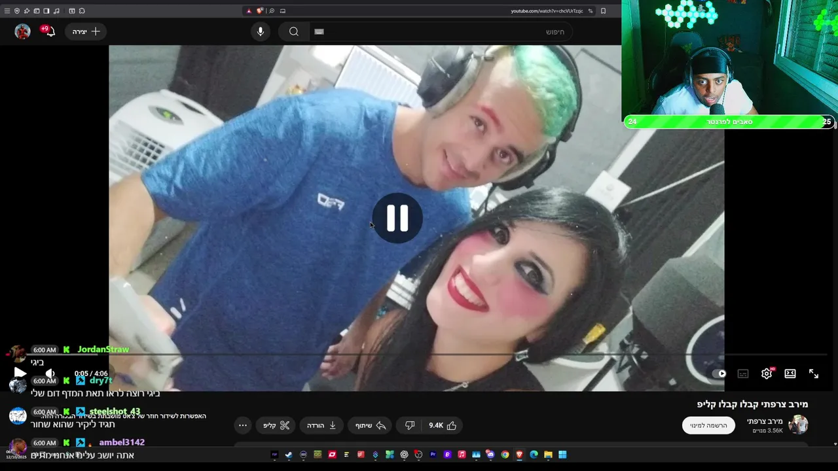
Task: Mute the video with the speaker icon
Action: pos(50,373)
